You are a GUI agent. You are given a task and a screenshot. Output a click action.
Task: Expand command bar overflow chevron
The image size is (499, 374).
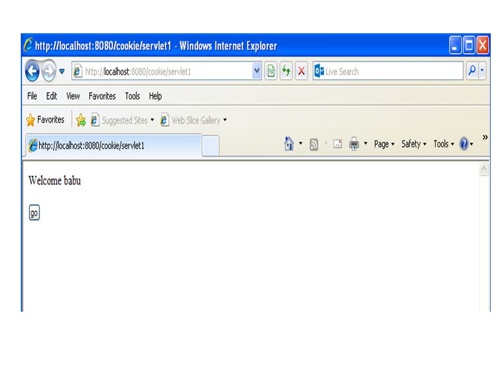point(484,137)
